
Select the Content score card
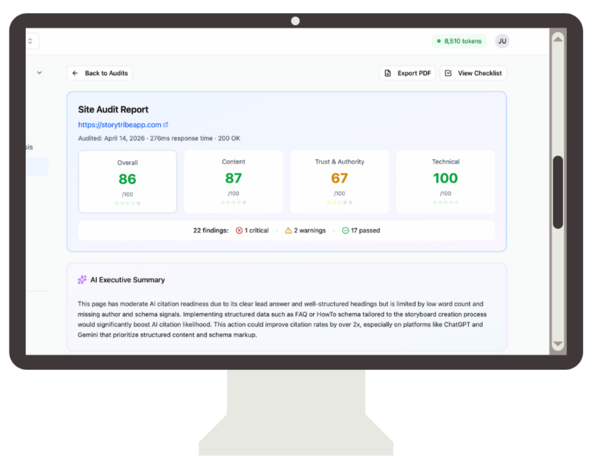(233, 181)
